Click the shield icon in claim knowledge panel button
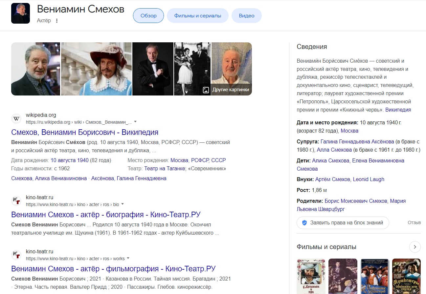 pyautogui.click(x=304, y=223)
